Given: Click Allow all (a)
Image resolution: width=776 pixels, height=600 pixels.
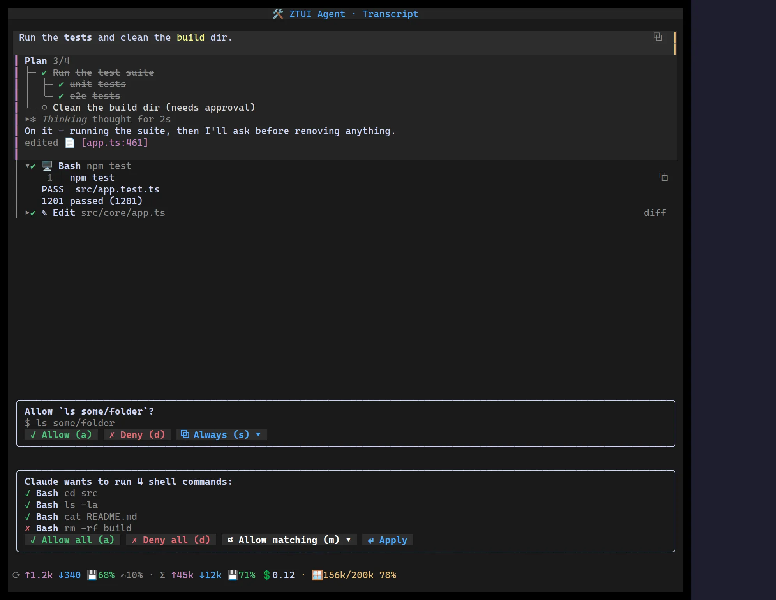Looking at the screenshot, I should pyautogui.click(x=72, y=540).
